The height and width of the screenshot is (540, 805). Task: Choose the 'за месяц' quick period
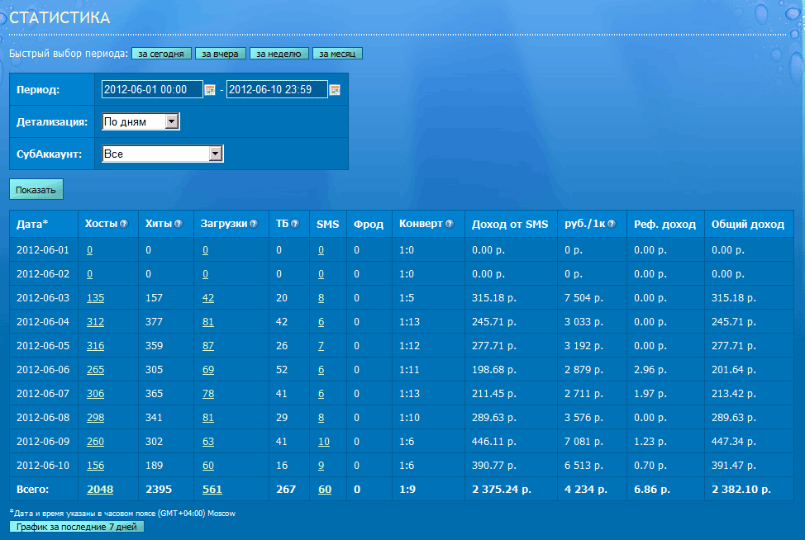tap(337, 54)
